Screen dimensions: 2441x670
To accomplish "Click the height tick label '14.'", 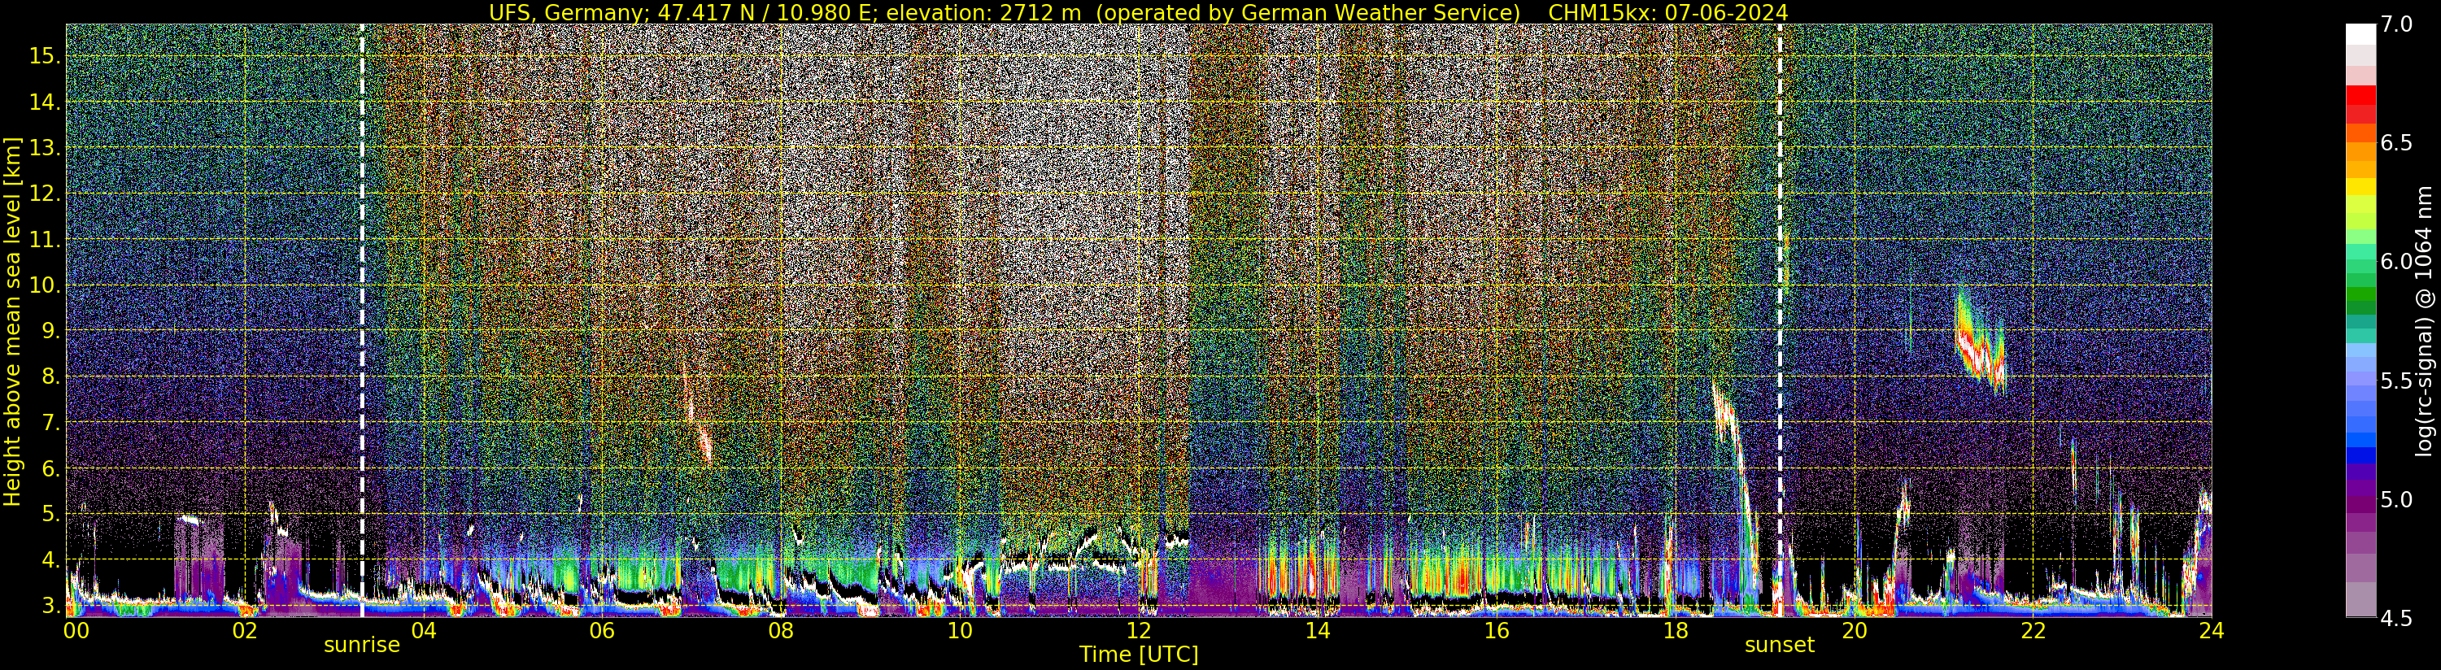I will (45, 102).
